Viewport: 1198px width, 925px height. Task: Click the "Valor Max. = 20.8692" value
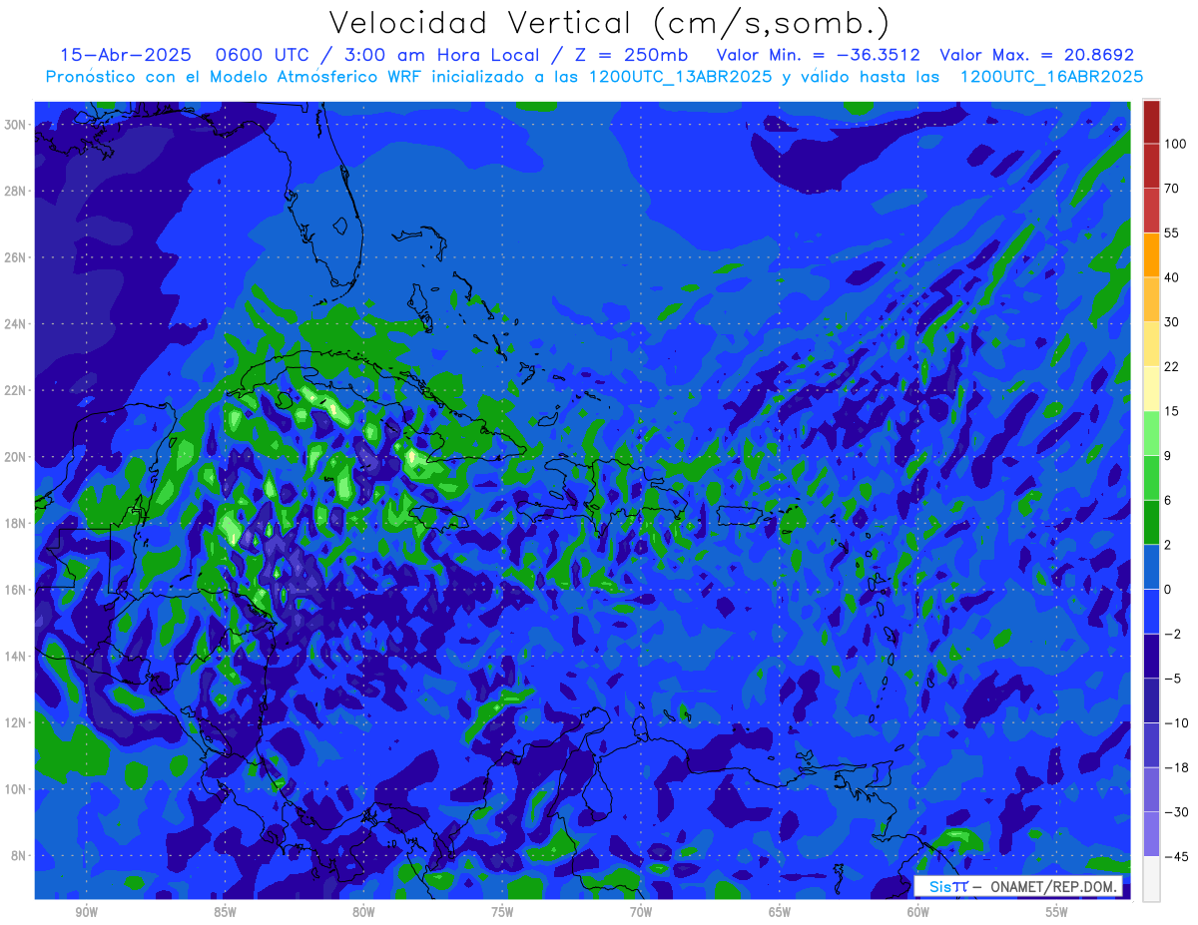[x=1037, y=55]
